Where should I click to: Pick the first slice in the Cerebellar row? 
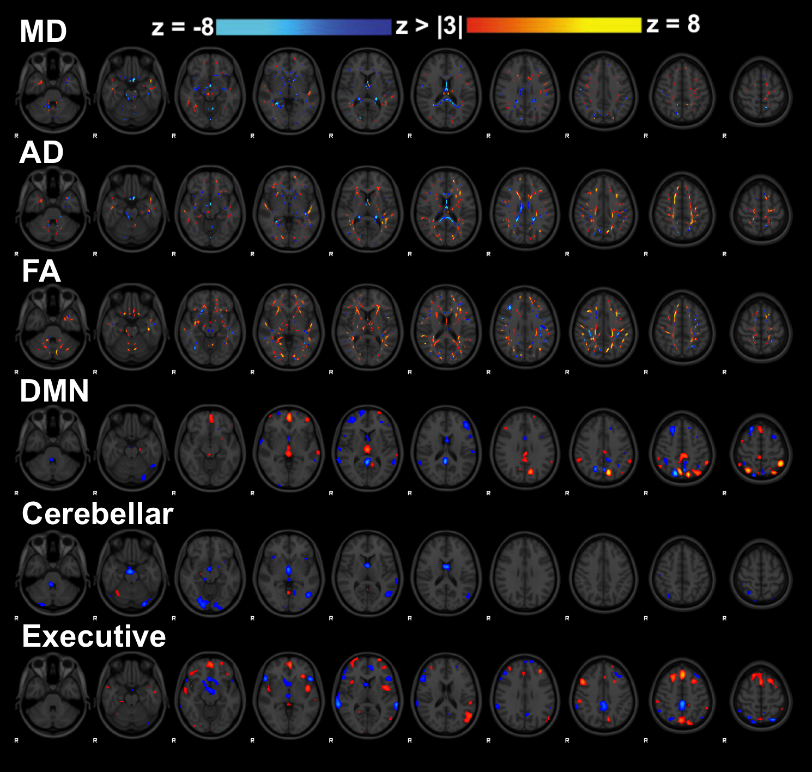(52, 572)
